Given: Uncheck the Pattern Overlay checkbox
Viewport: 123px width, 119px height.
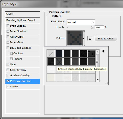Looking at the screenshot, I should pos(8,81).
